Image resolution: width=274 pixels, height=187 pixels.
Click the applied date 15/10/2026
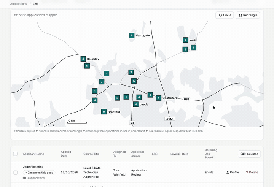tap(69, 172)
